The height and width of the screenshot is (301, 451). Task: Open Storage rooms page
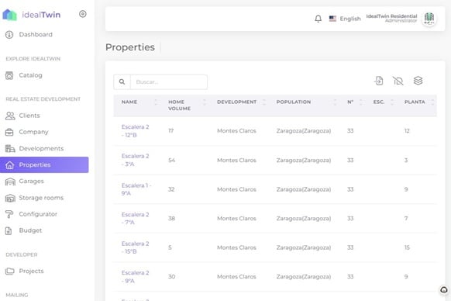[41, 198]
